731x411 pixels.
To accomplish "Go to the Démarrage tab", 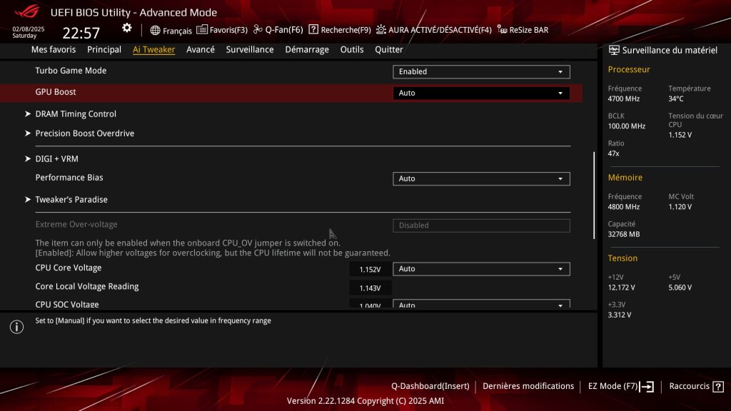I will click(x=307, y=49).
